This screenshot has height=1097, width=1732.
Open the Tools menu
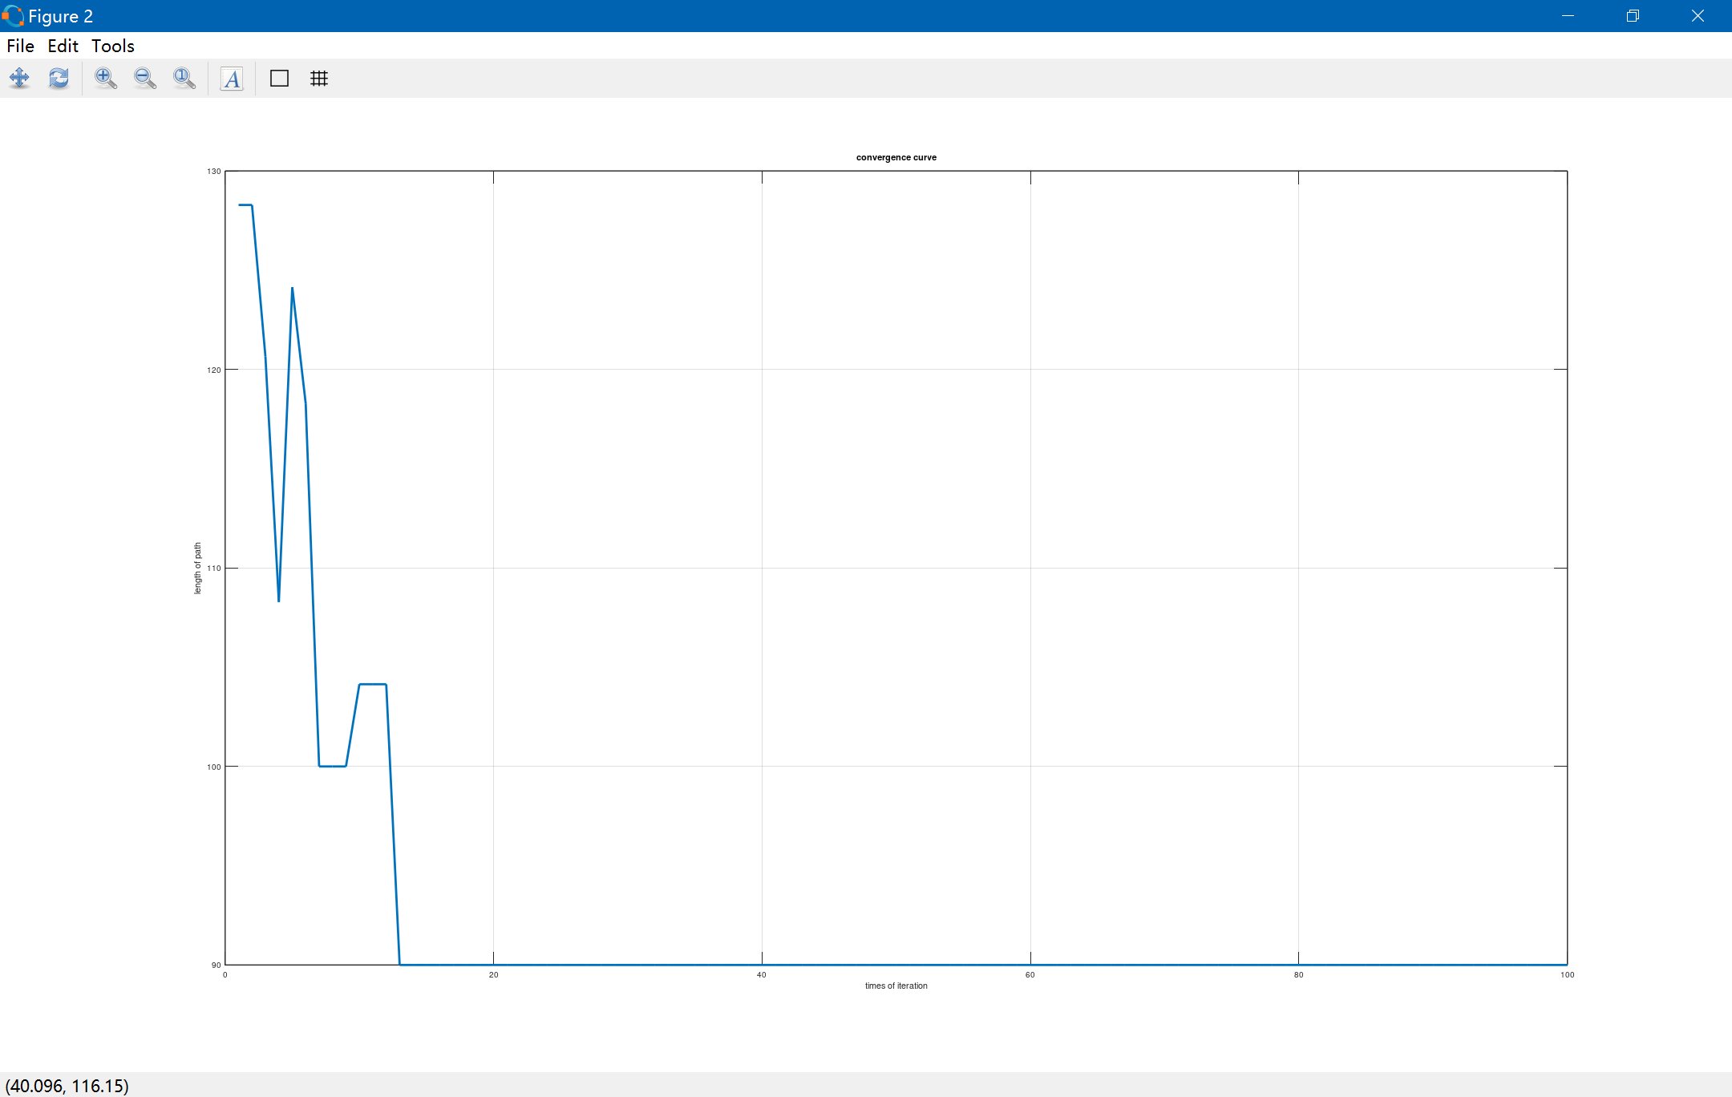click(112, 46)
